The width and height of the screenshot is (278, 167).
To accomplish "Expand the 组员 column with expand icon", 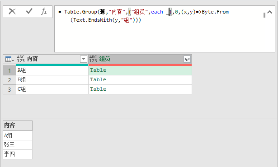I will coord(187,59).
